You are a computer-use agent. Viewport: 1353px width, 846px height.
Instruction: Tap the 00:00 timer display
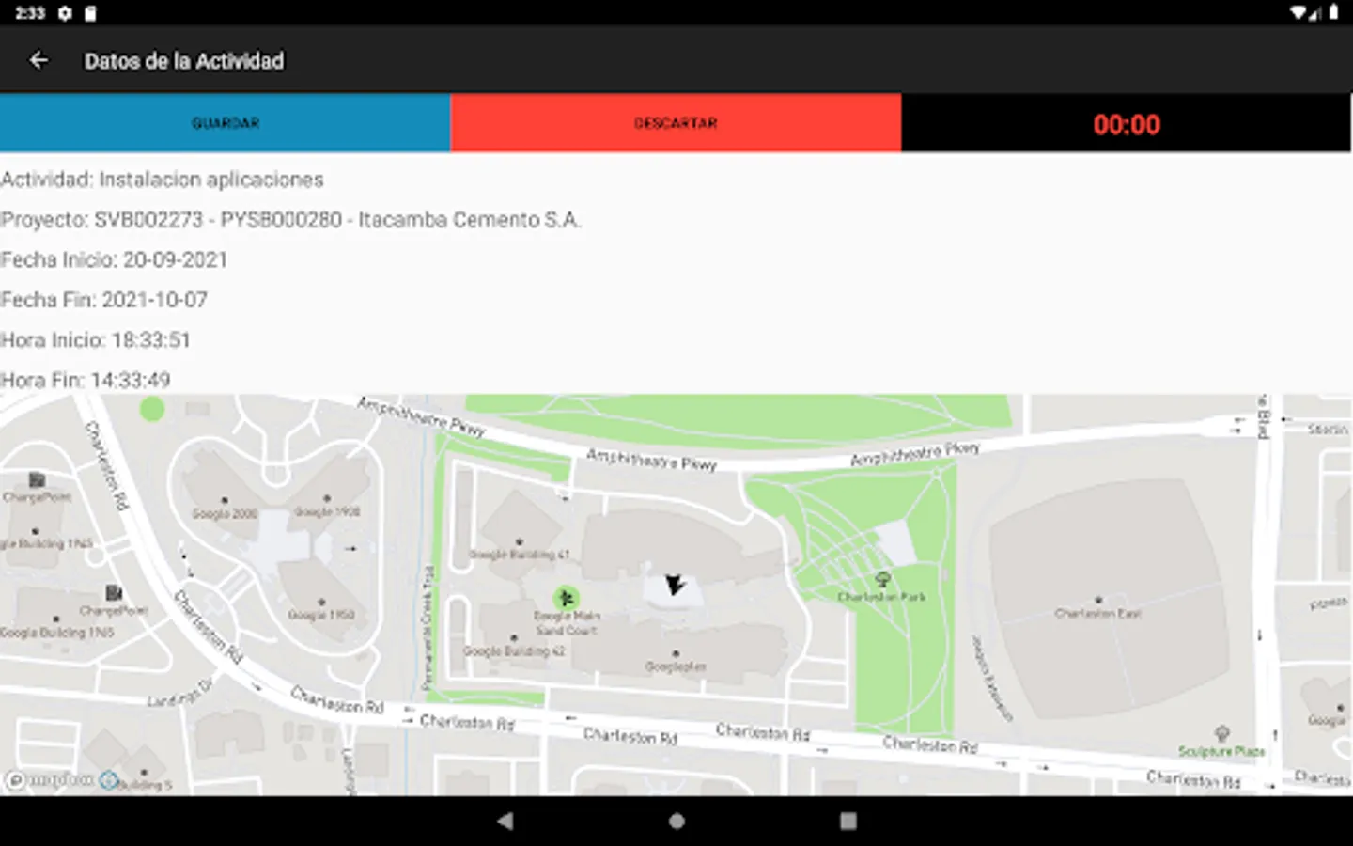click(x=1127, y=124)
